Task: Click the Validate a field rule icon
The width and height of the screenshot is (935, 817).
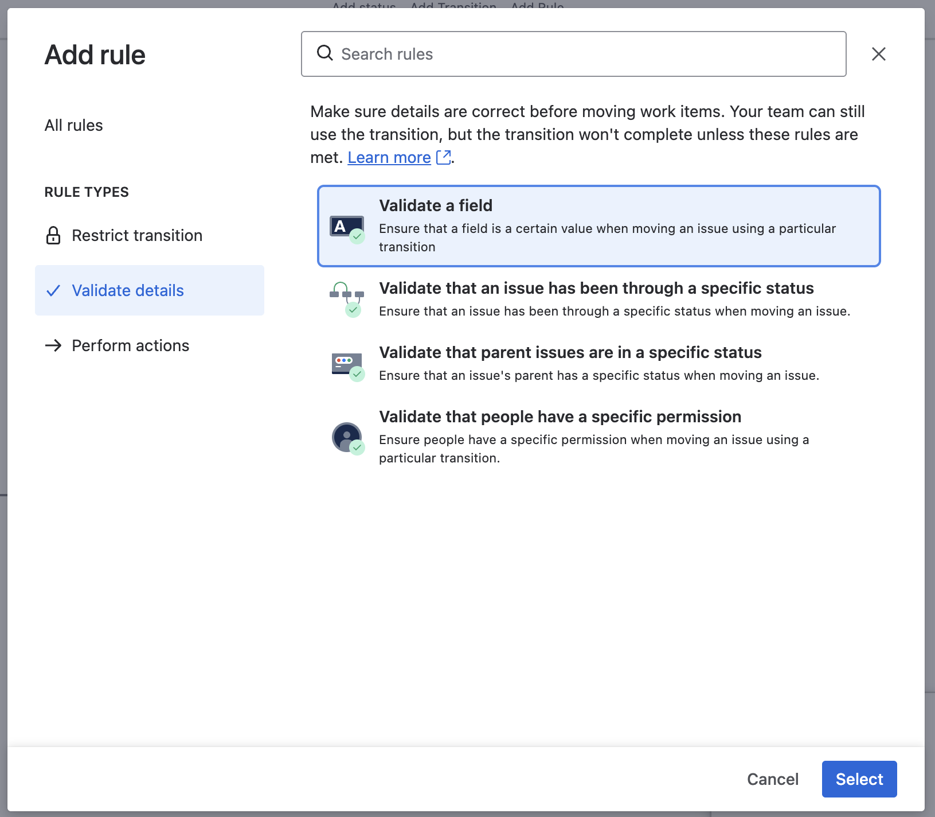Action: 347,228
